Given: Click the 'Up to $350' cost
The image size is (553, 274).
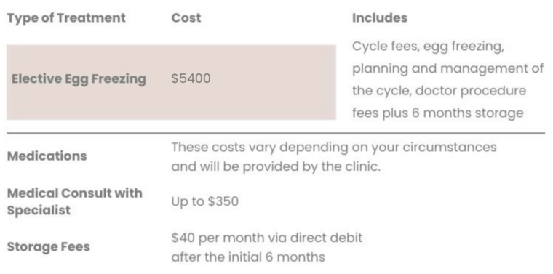Looking at the screenshot, I should click(x=205, y=201).
